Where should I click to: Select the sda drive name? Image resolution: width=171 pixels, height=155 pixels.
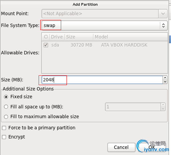(x=55, y=45)
